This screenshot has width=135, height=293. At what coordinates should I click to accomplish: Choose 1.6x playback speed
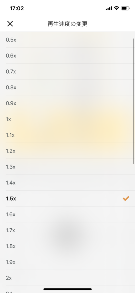[67, 215]
